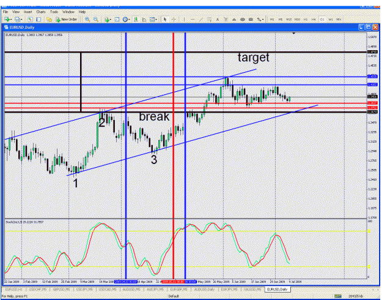
Task: Switch chart to H1 timeframe
Action: pyautogui.click(x=305, y=19)
